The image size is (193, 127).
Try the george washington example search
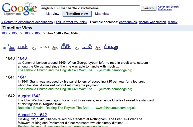pyautogui.click(x=152, y=22)
